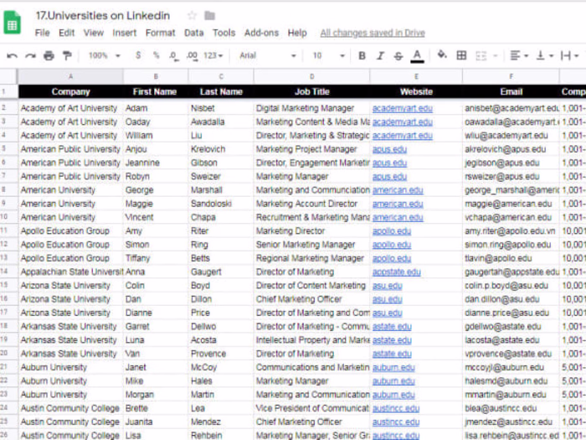Toggle Strikethrough formatting
This screenshot has width=586, height=440.
coord(398,56)
